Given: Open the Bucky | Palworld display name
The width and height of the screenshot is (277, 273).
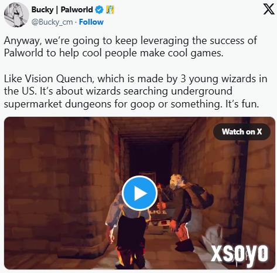Looking at the screenshot, I should point(62,9).
